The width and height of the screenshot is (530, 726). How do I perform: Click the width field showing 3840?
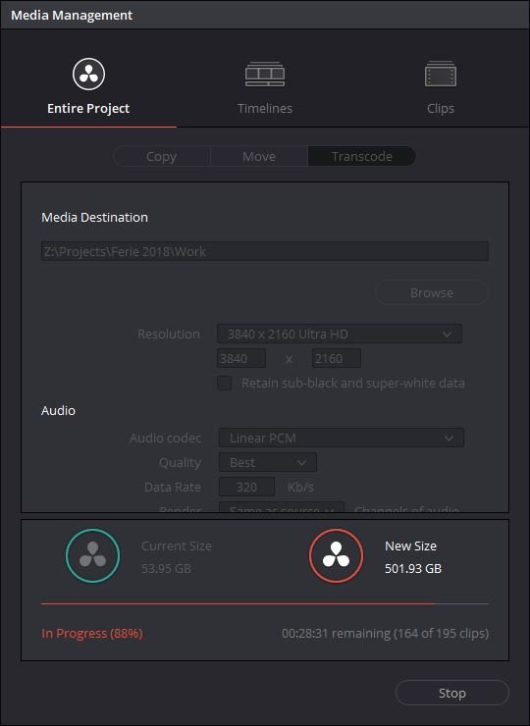241,358
